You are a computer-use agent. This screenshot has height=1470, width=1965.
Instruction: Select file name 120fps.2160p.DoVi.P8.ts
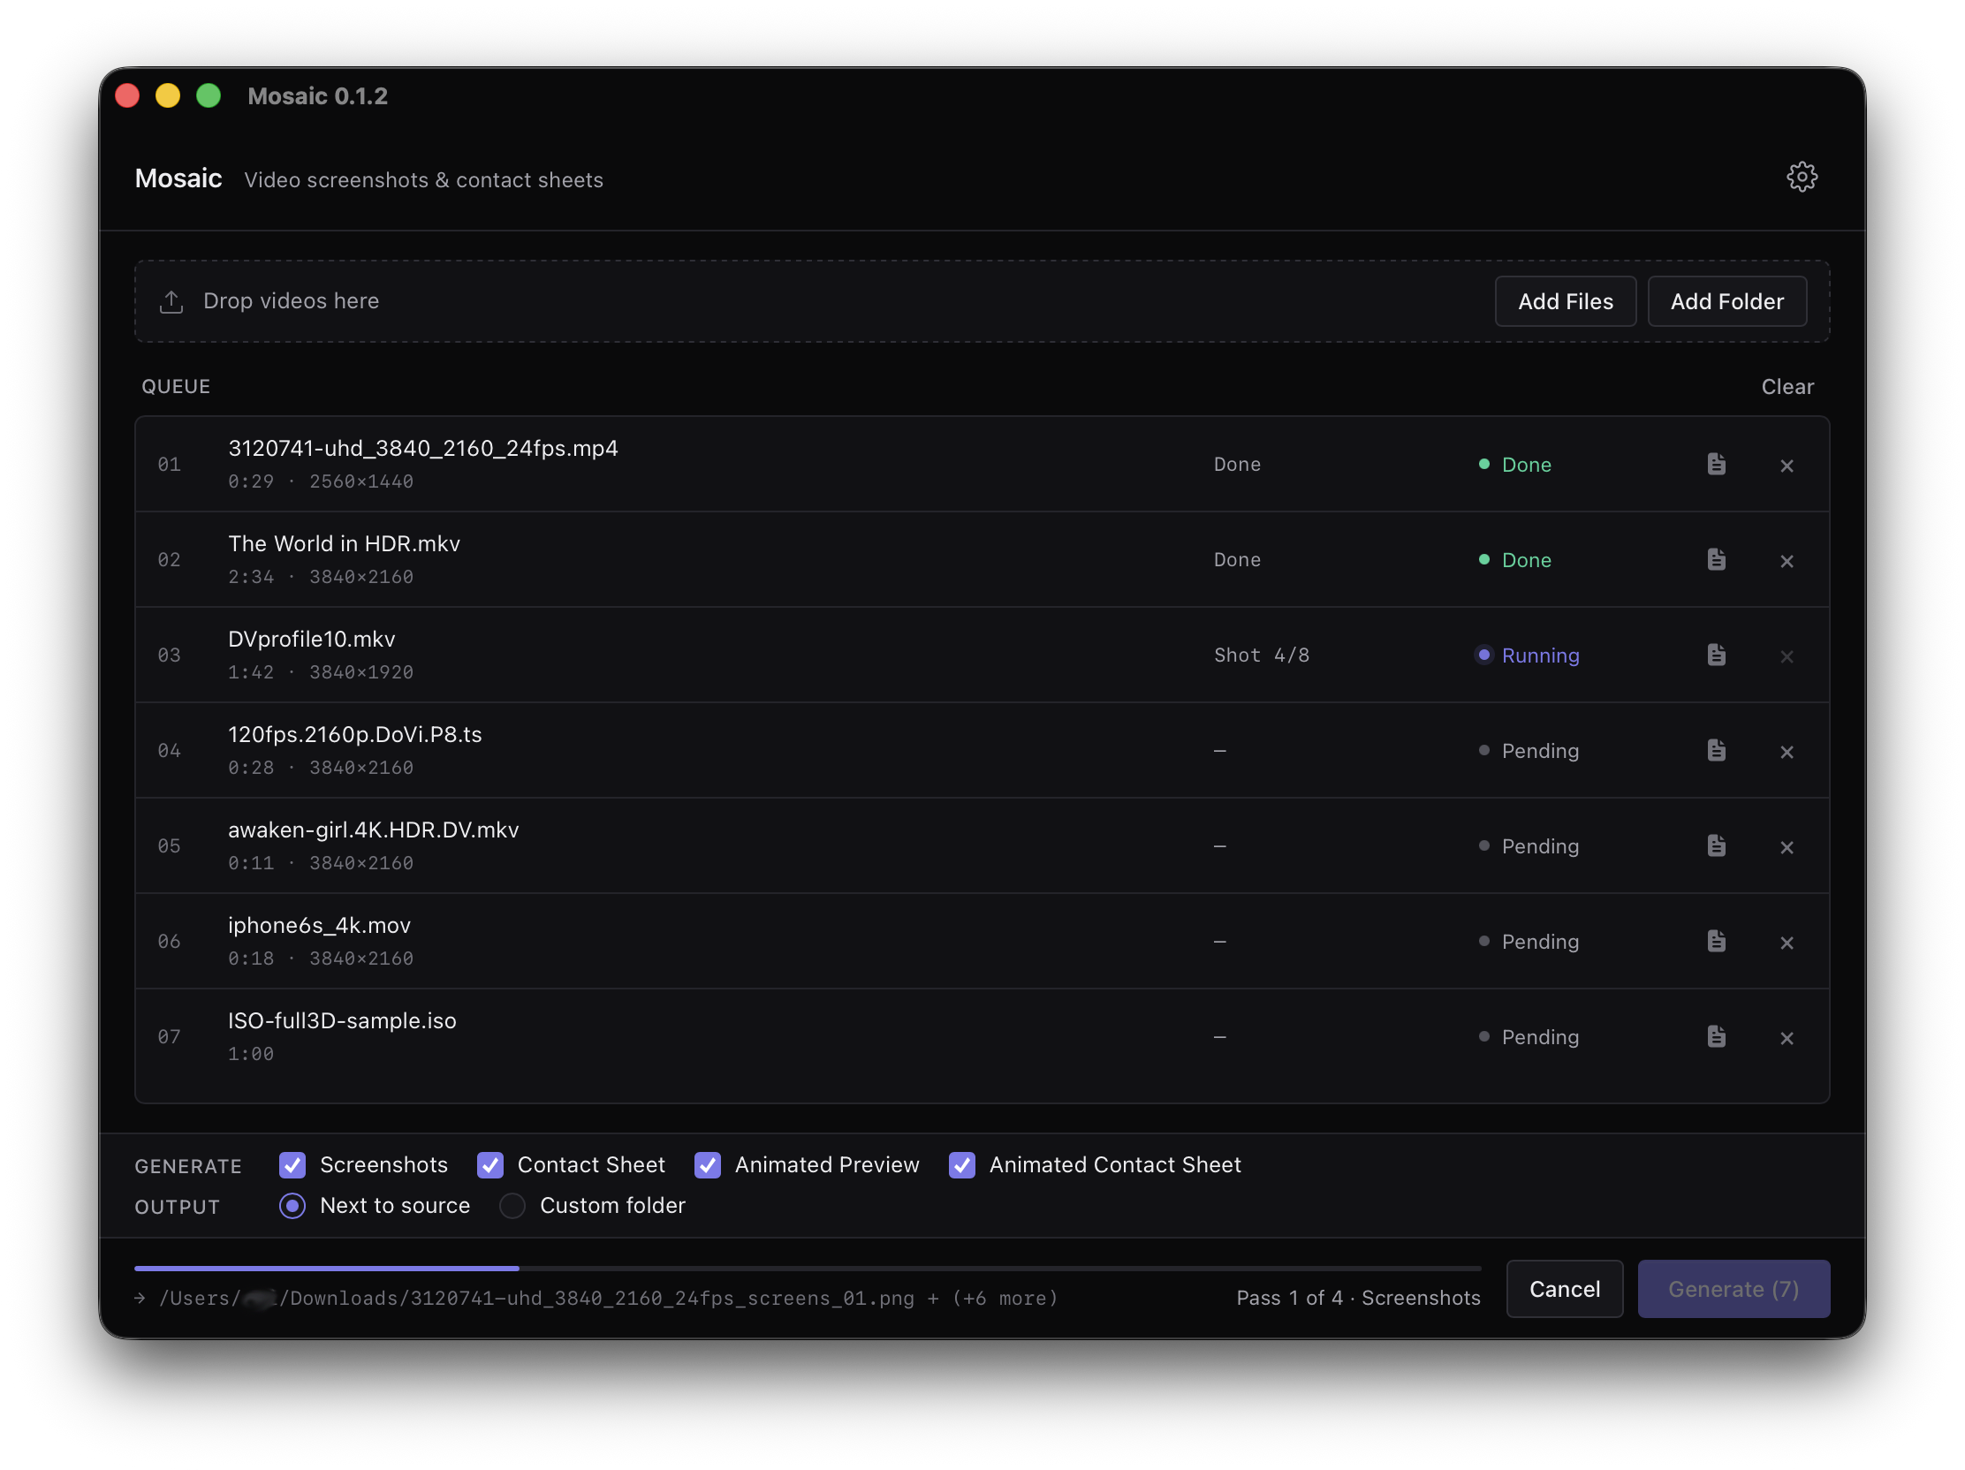[x=354, y=734]
